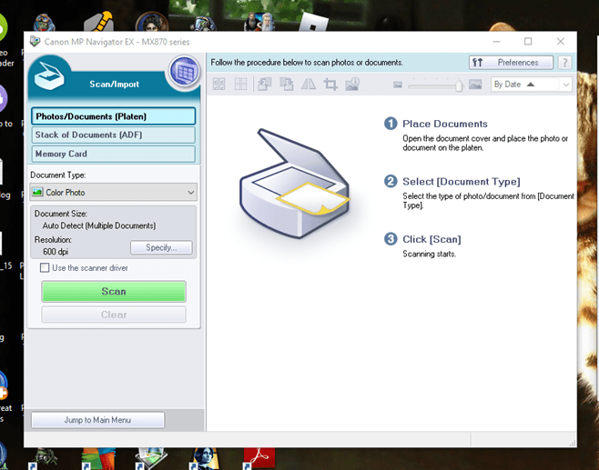
Task: Select the crop tool icon
Action: tap(330, 85)
